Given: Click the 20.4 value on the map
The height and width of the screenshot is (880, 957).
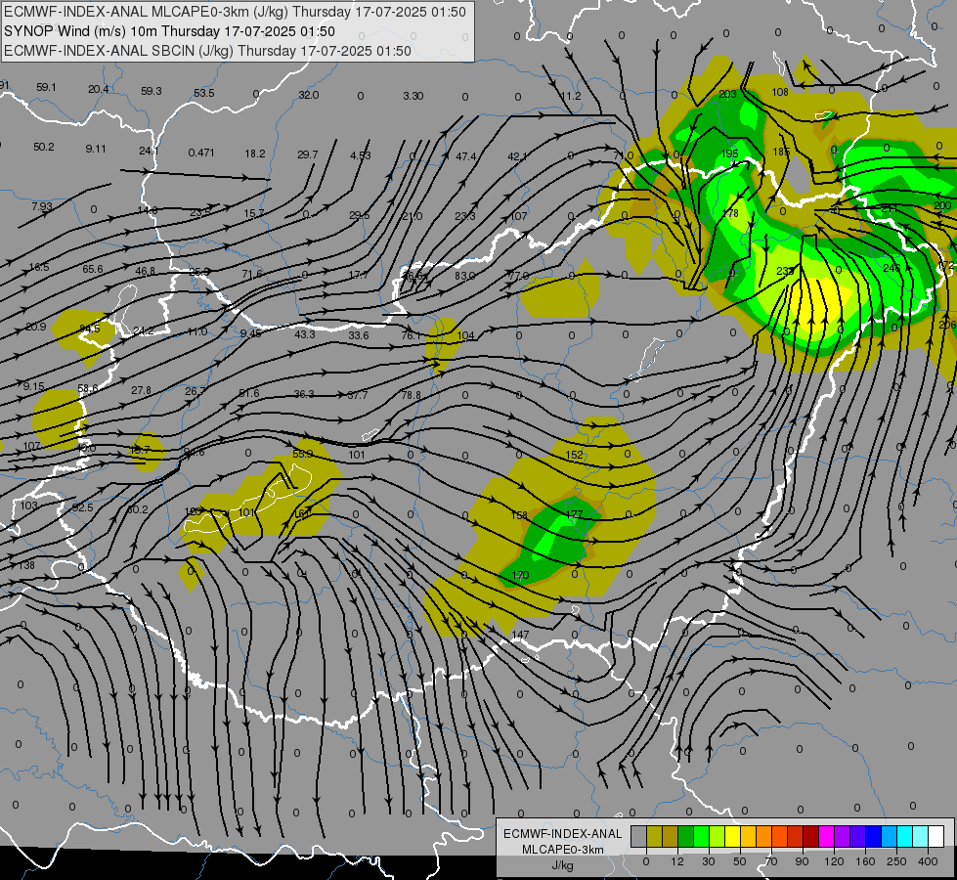Looking at the screenshot, I should click(x=99, y=89).
